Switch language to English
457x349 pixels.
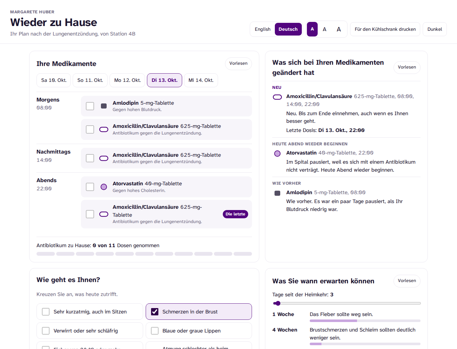262,29
